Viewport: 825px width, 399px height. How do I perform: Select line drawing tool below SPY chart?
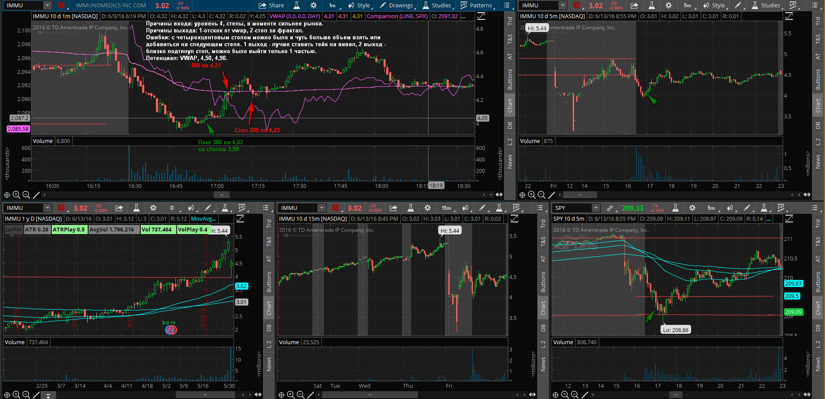point(585,395)
